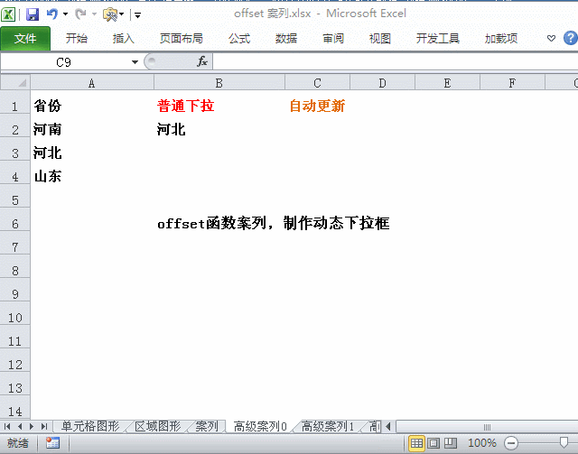This screenshot has width=578, height=454.
Task: Click the zoom slider handle
Action: coord(564,443)
